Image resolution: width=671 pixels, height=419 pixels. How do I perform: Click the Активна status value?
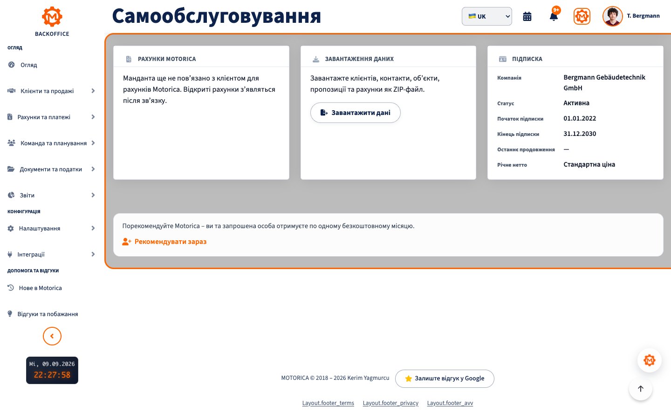point(576,103)
